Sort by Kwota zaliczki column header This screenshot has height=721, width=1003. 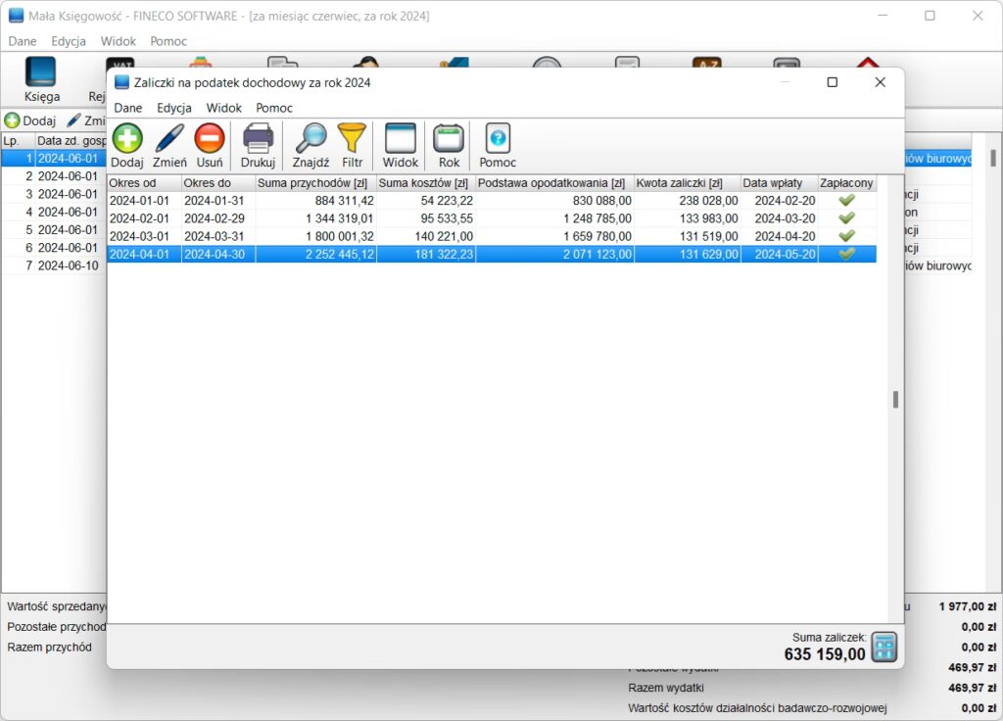click(x=687, y=183)
